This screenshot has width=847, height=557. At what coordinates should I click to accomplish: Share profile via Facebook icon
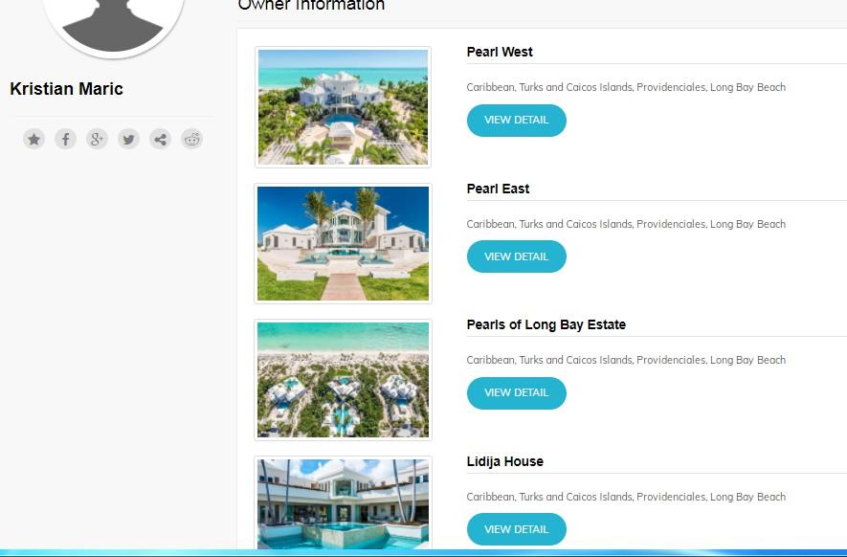point(65,140)
